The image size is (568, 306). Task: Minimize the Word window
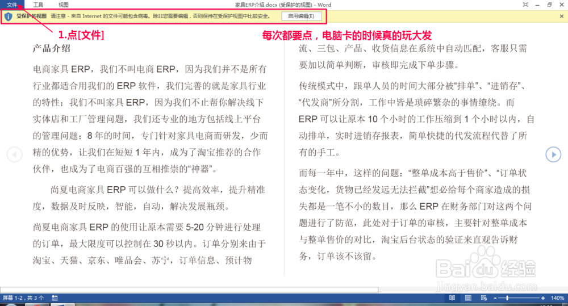tap(537, 5)
